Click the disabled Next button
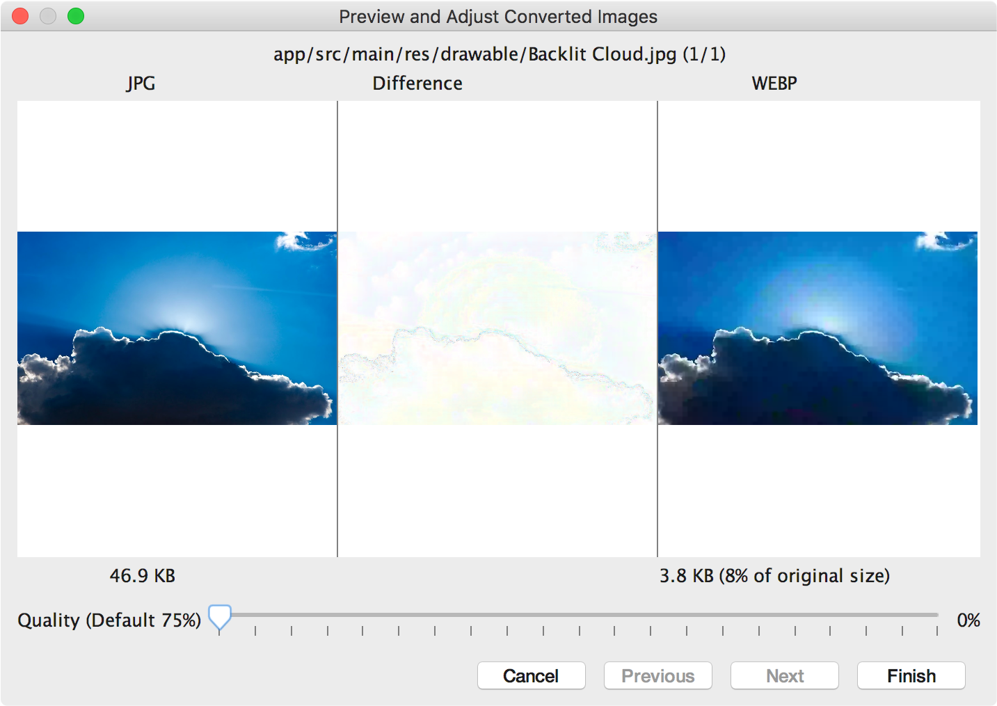The image size is (997, 706). click(x=784, y=675)
